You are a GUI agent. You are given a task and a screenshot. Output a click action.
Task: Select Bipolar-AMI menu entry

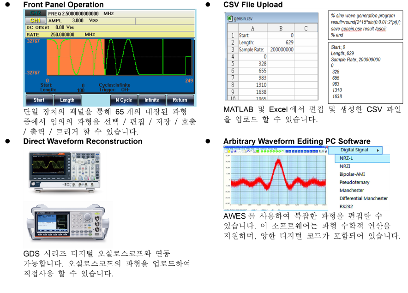[352, 174]
